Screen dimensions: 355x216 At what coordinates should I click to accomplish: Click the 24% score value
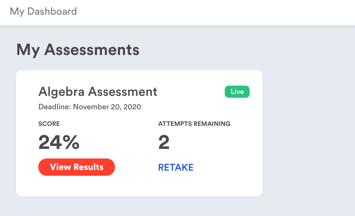(59, 143)
